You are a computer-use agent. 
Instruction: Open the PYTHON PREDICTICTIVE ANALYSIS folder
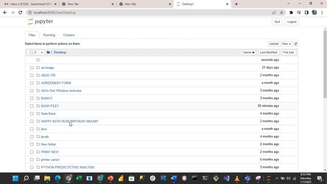(67, 167)
